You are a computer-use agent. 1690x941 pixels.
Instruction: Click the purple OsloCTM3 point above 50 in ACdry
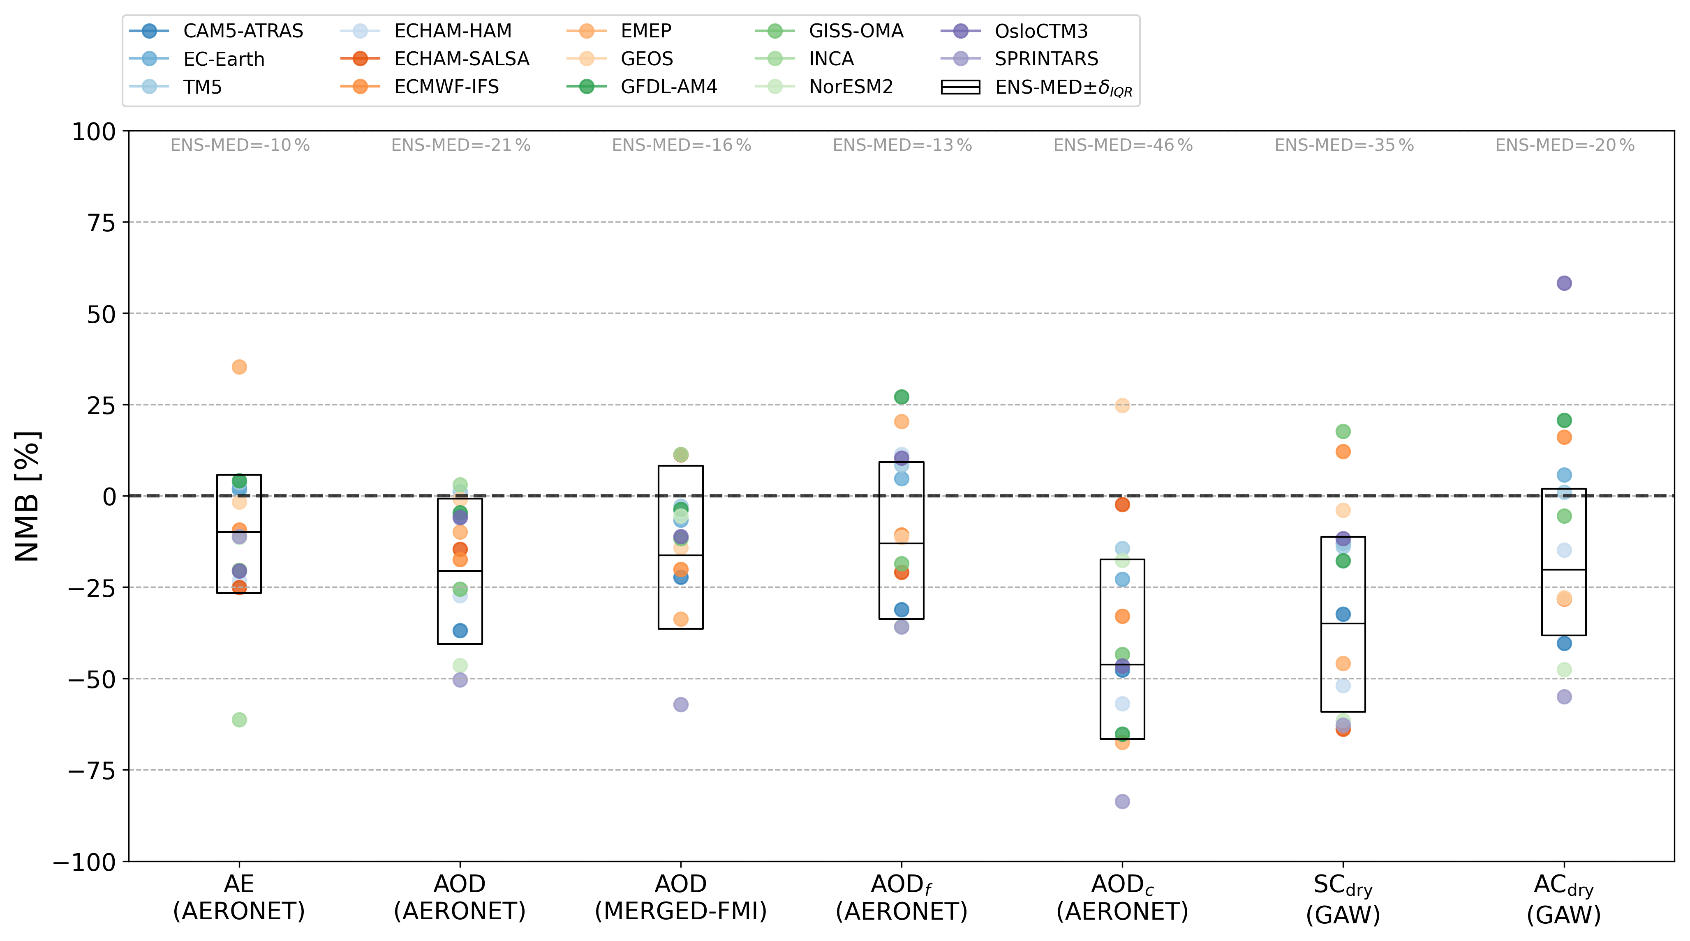1564,283
